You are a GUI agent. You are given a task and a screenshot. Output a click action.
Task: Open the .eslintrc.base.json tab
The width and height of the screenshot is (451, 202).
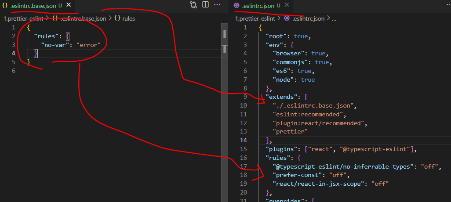coord(33,5)
